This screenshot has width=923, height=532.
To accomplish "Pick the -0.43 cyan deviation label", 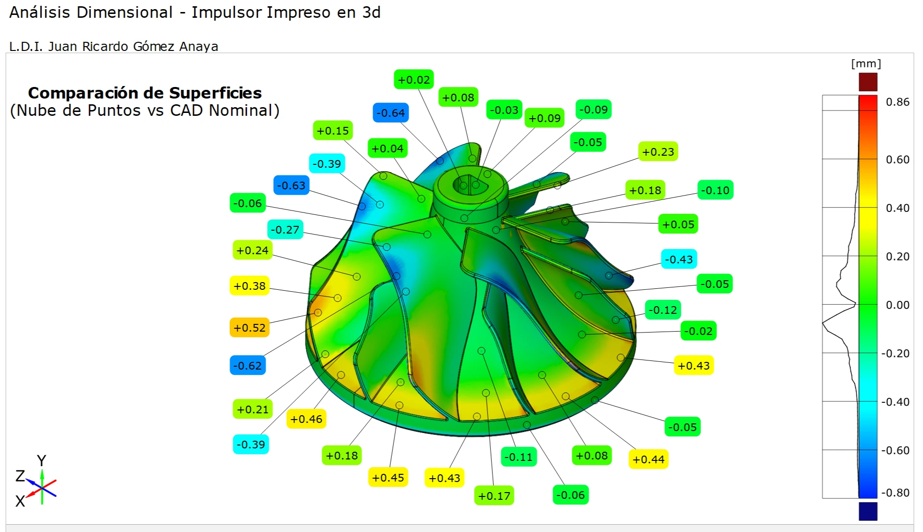I will click(678, 260).
